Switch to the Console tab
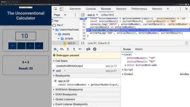Image resolution: width=190 pixels, height=107 pixels. 91,9
